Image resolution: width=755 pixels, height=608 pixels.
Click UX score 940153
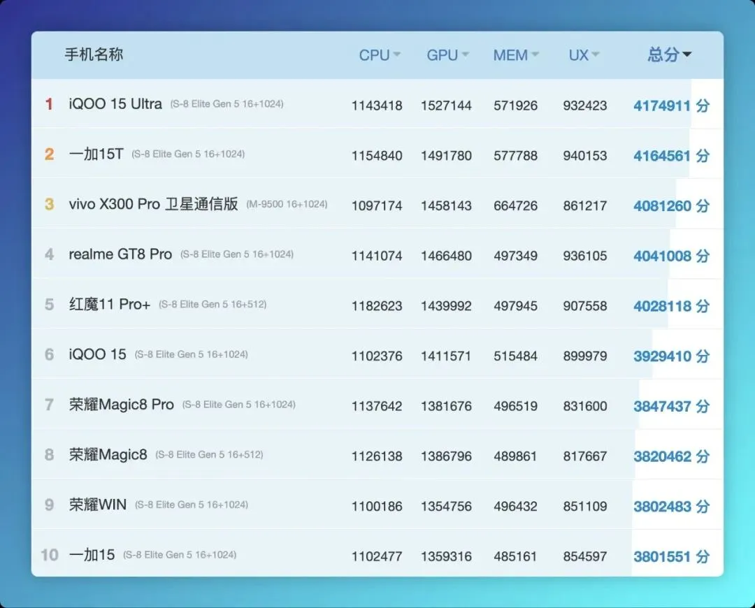[x=584, y=155]
